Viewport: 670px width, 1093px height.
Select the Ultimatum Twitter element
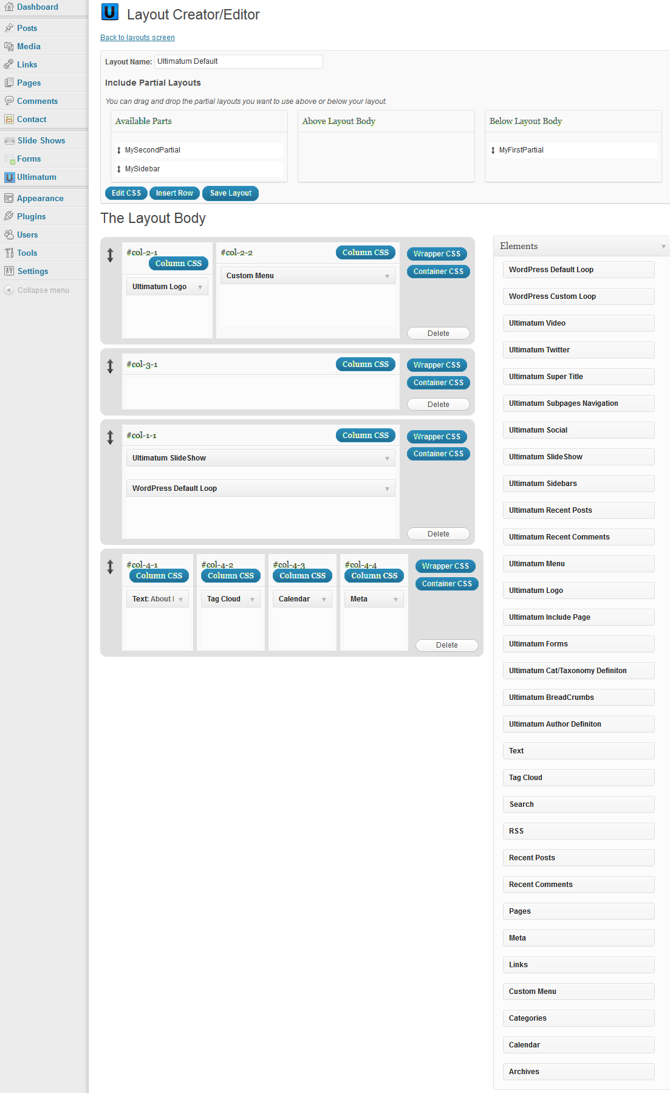point(578,350)
